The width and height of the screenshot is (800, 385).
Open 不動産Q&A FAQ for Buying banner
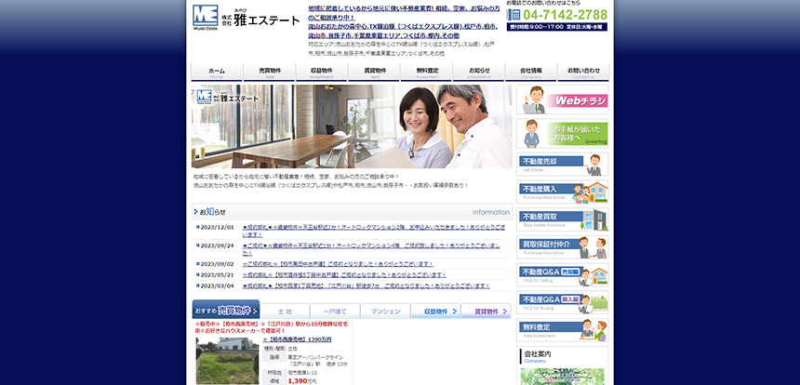click(x=562, y=303)
